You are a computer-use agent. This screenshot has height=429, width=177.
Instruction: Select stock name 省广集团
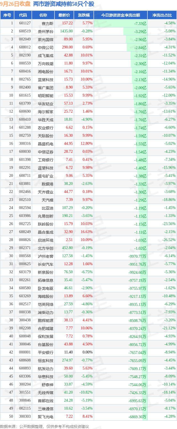[46, 87]
